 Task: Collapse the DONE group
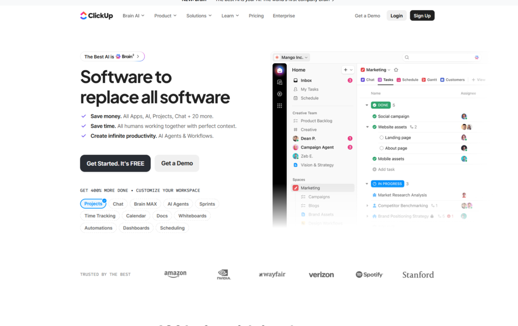(x=367, y=105)
